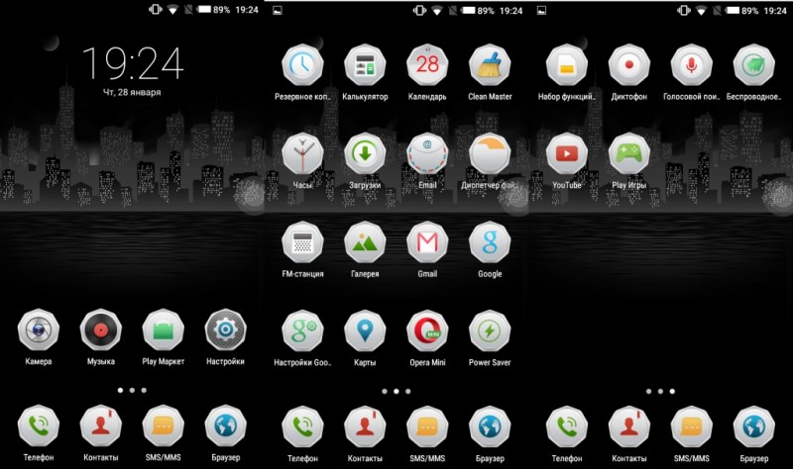Tap Браузер in the clock screen dock
Image resolution: width=793 pixels, height=469 pixels.
(x=226, y=426)
